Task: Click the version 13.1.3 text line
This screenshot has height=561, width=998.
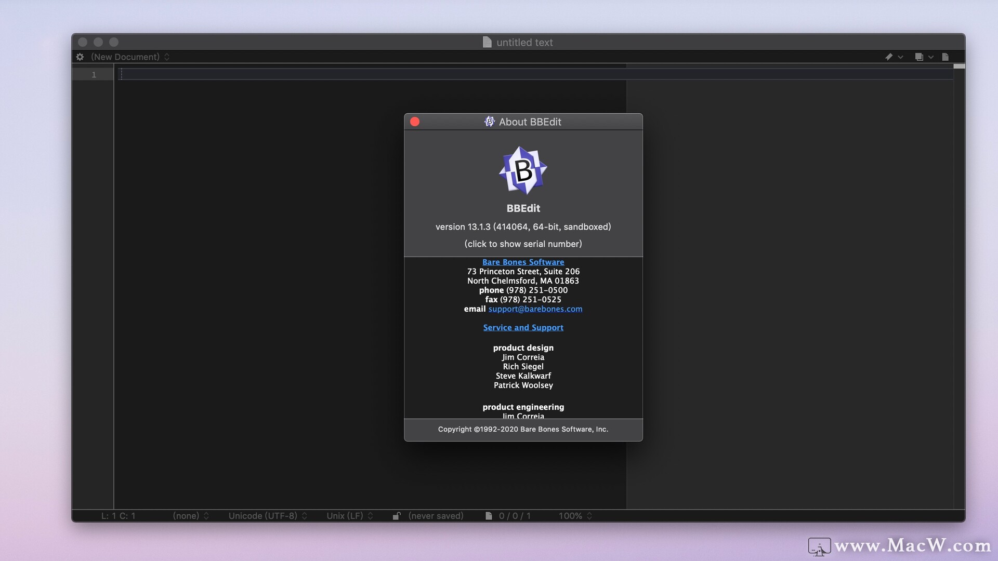Action: coord(523,226)
